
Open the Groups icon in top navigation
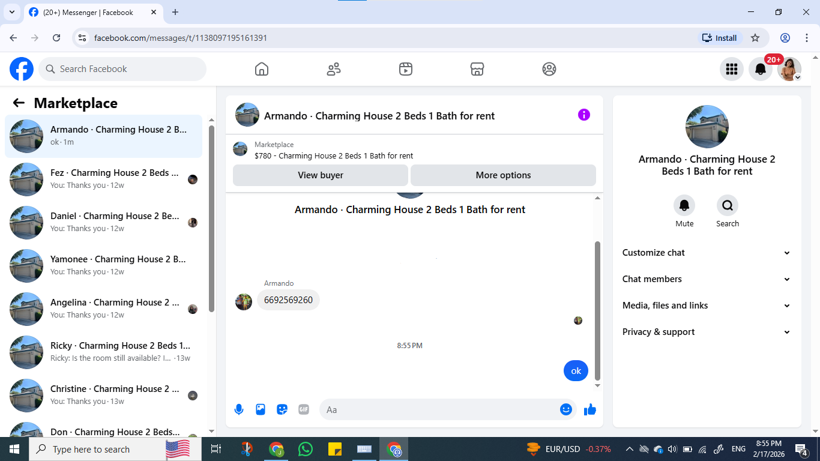(x=549, y=69)
